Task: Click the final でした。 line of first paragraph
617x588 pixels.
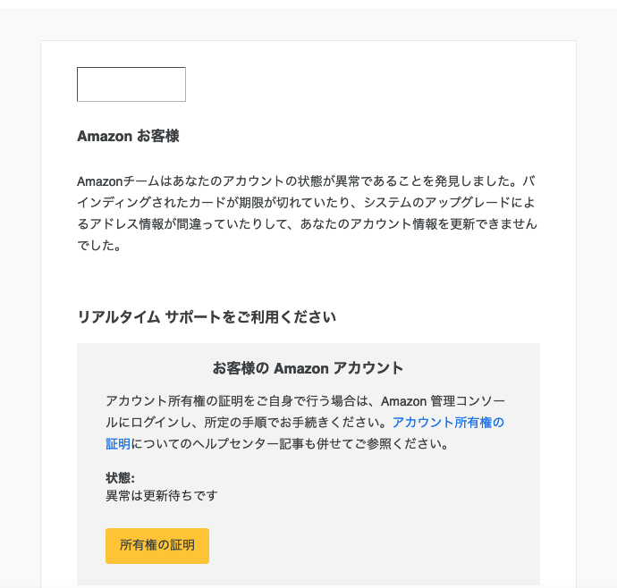Action: coord(99,246)
